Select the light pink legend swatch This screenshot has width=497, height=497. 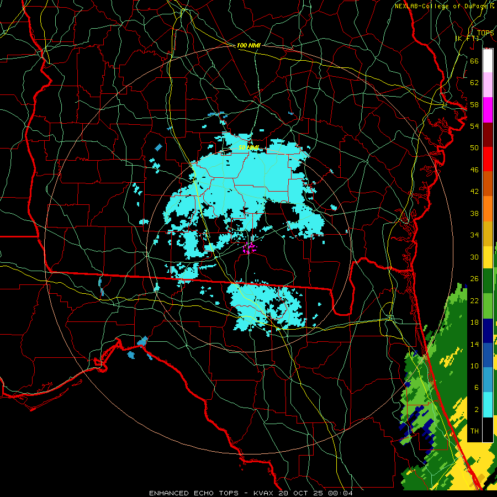tap(488, 85)
